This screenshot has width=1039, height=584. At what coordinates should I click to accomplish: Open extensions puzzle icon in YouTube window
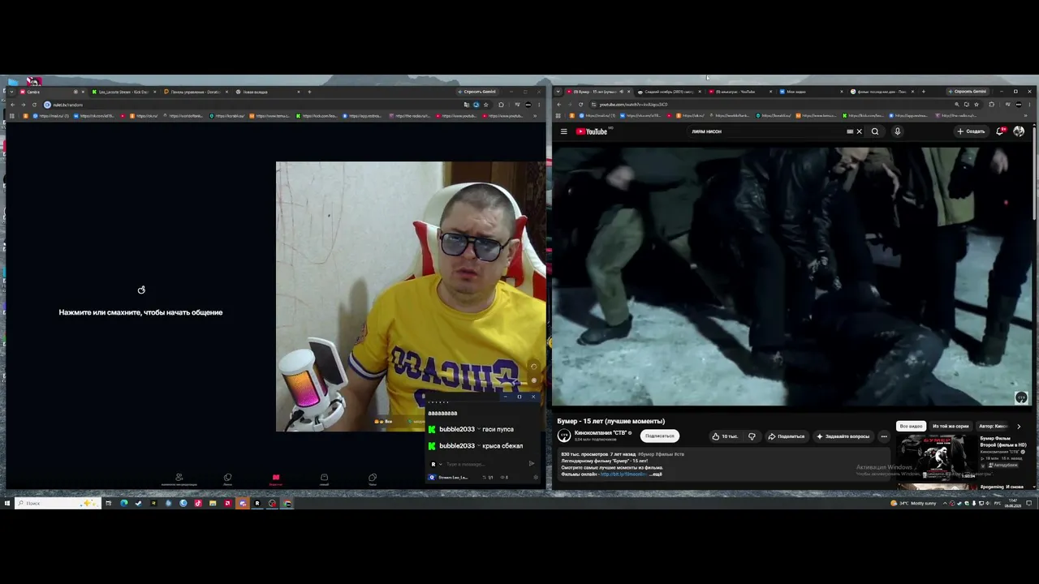(991, 105)
